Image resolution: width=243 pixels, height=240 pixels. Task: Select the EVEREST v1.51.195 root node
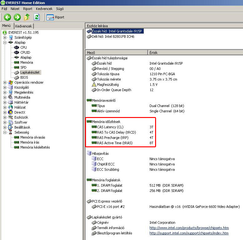point(23,32)
